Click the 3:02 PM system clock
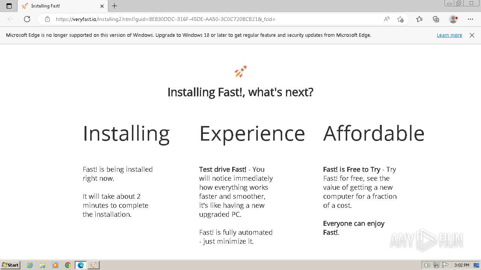The image size is (481, 270). (x=461, y=265)
